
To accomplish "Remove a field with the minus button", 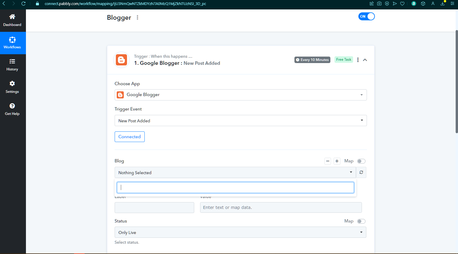I will (328, 161).
